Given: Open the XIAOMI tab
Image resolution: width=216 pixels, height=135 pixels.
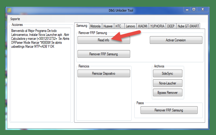Looking at the screenshot, I should pos(142,26).
